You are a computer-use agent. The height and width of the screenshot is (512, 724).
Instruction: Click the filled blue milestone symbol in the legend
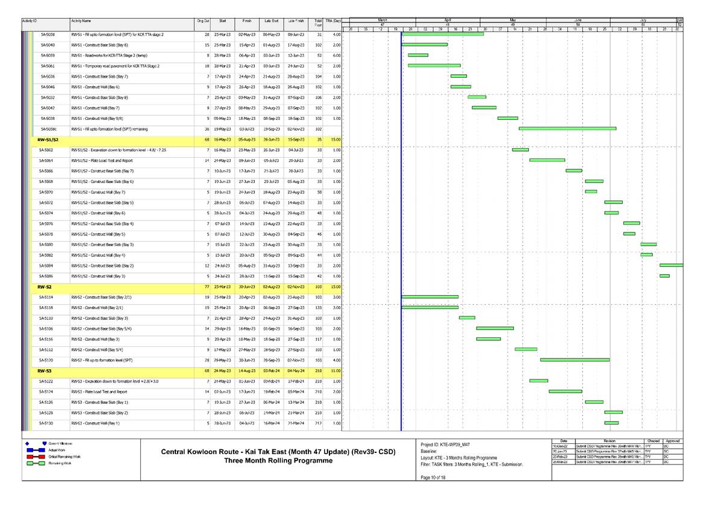point(44,443)
